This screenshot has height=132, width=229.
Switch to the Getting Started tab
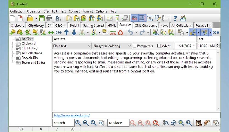[93, 26]
